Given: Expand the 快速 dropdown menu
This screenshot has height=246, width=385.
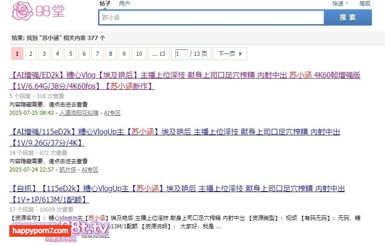Looking at the screenshot, I should [x=340, y=4].
